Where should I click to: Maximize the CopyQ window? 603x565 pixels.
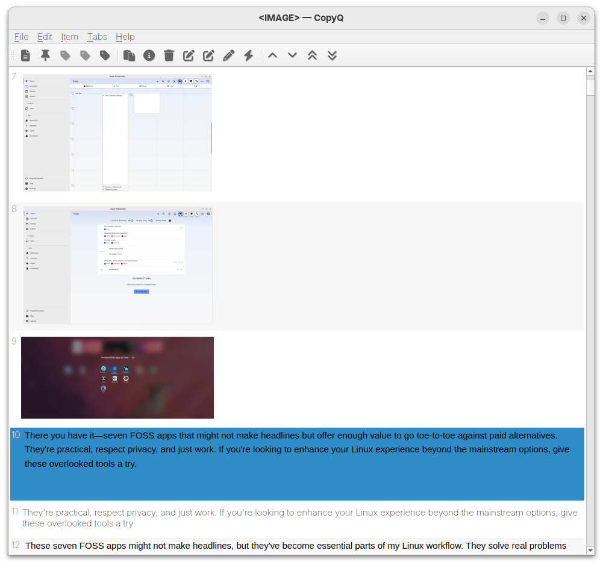563,18
